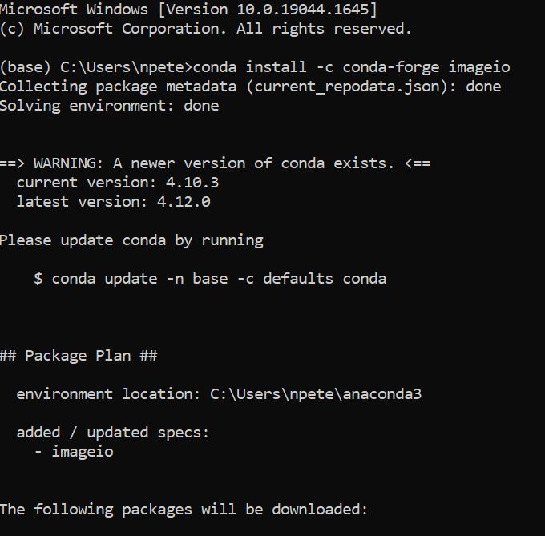Screen dimensions: 545x536
Task: Click the dollar sign before conda update
Action: (x=38, y=278)
